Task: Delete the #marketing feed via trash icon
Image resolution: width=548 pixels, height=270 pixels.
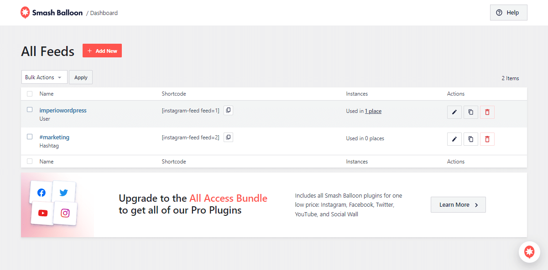Action: (x=487, y=139)
